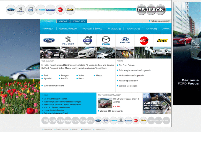Open Datenschutz in the footer
Image resolution: width=201 pixels, height=151 pixels.
coord(100,129)
